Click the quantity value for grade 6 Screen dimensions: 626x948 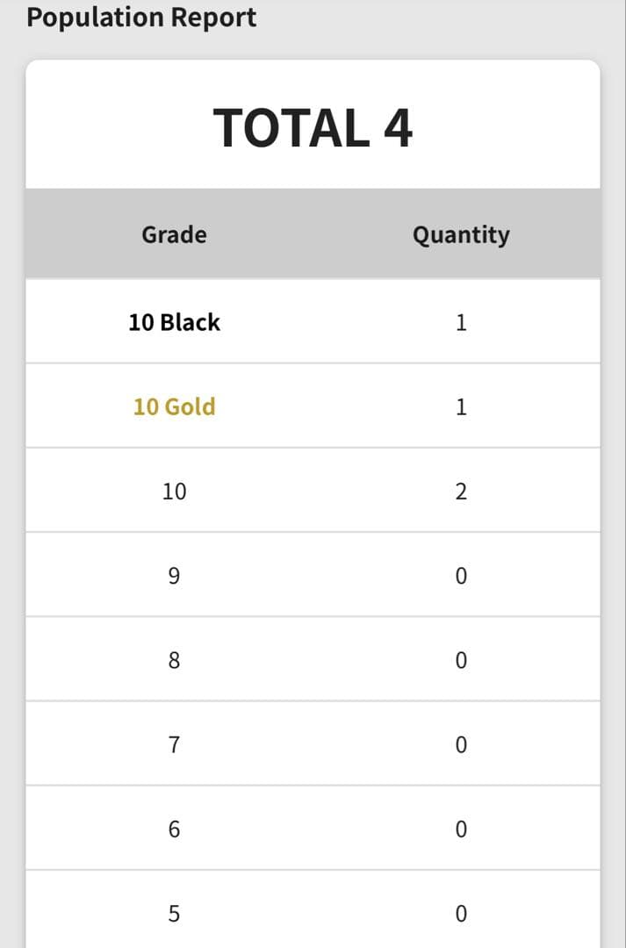(461, 829)
